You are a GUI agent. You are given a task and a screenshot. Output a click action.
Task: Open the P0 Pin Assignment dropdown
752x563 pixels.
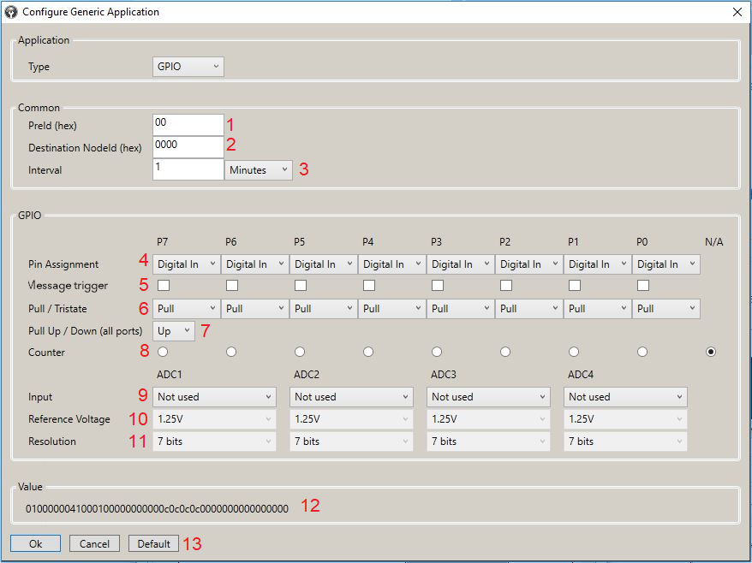pos(666,264)
